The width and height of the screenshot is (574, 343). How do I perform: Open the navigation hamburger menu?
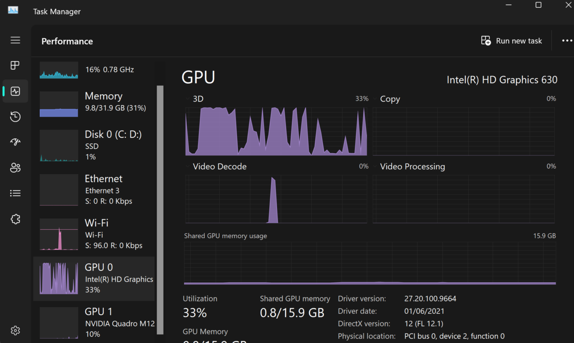coord(15,40)
